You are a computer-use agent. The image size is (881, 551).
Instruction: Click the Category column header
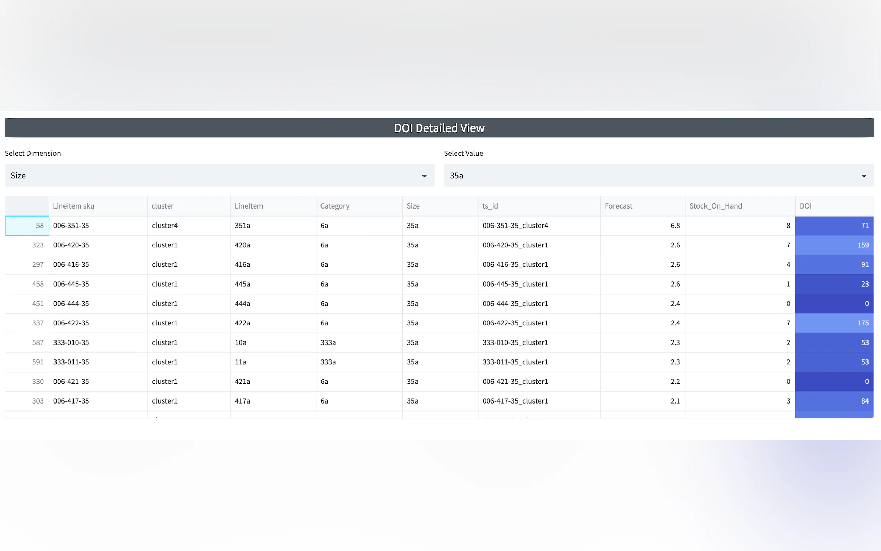[x=334, y=206]
